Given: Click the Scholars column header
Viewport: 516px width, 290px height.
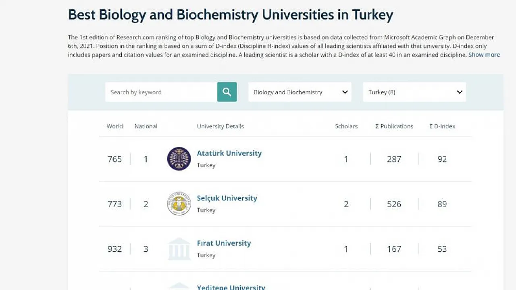Looking at the screenshot, I should pyautogui.click(x=346, y=126).
